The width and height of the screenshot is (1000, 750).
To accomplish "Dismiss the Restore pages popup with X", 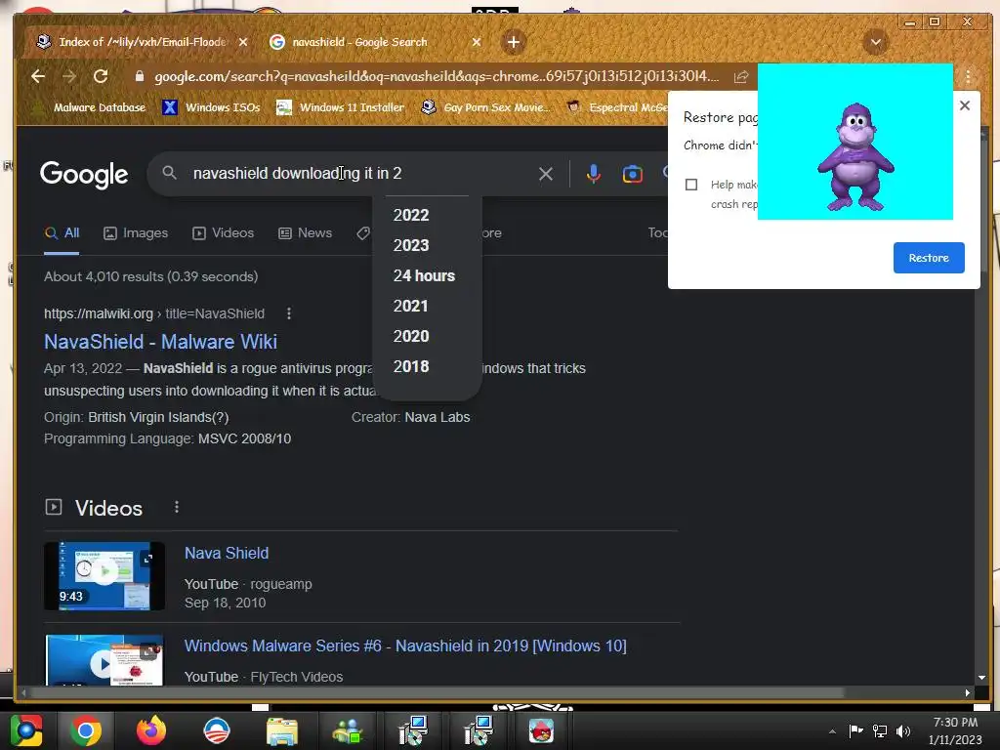I will pyautogui.click(x=965, y=105).
